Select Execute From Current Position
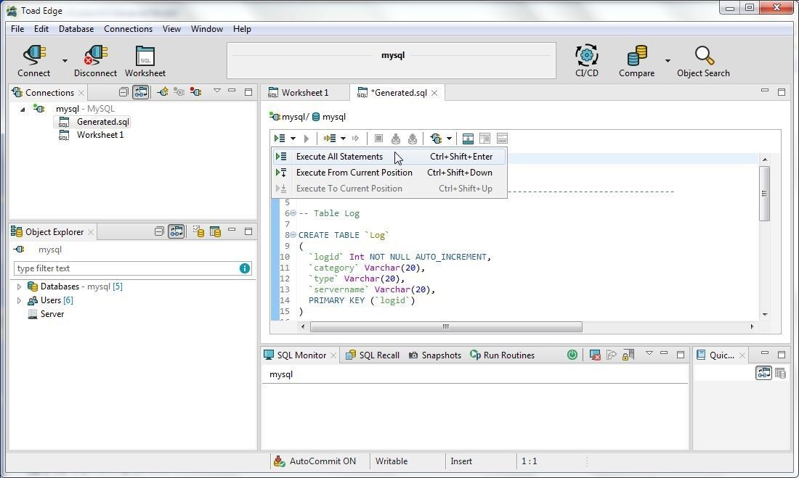Image resolution: width=799 pixels, height=478 pixels. click(389, 173)
